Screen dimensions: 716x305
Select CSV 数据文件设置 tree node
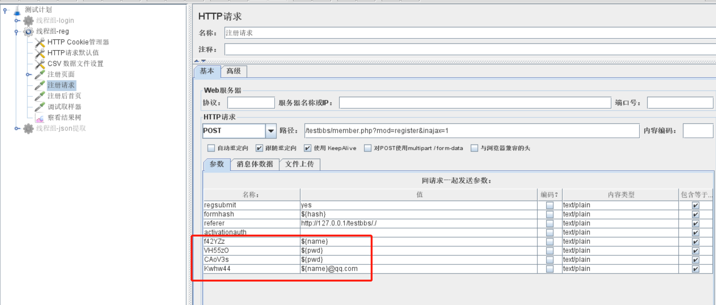(75, 64)
